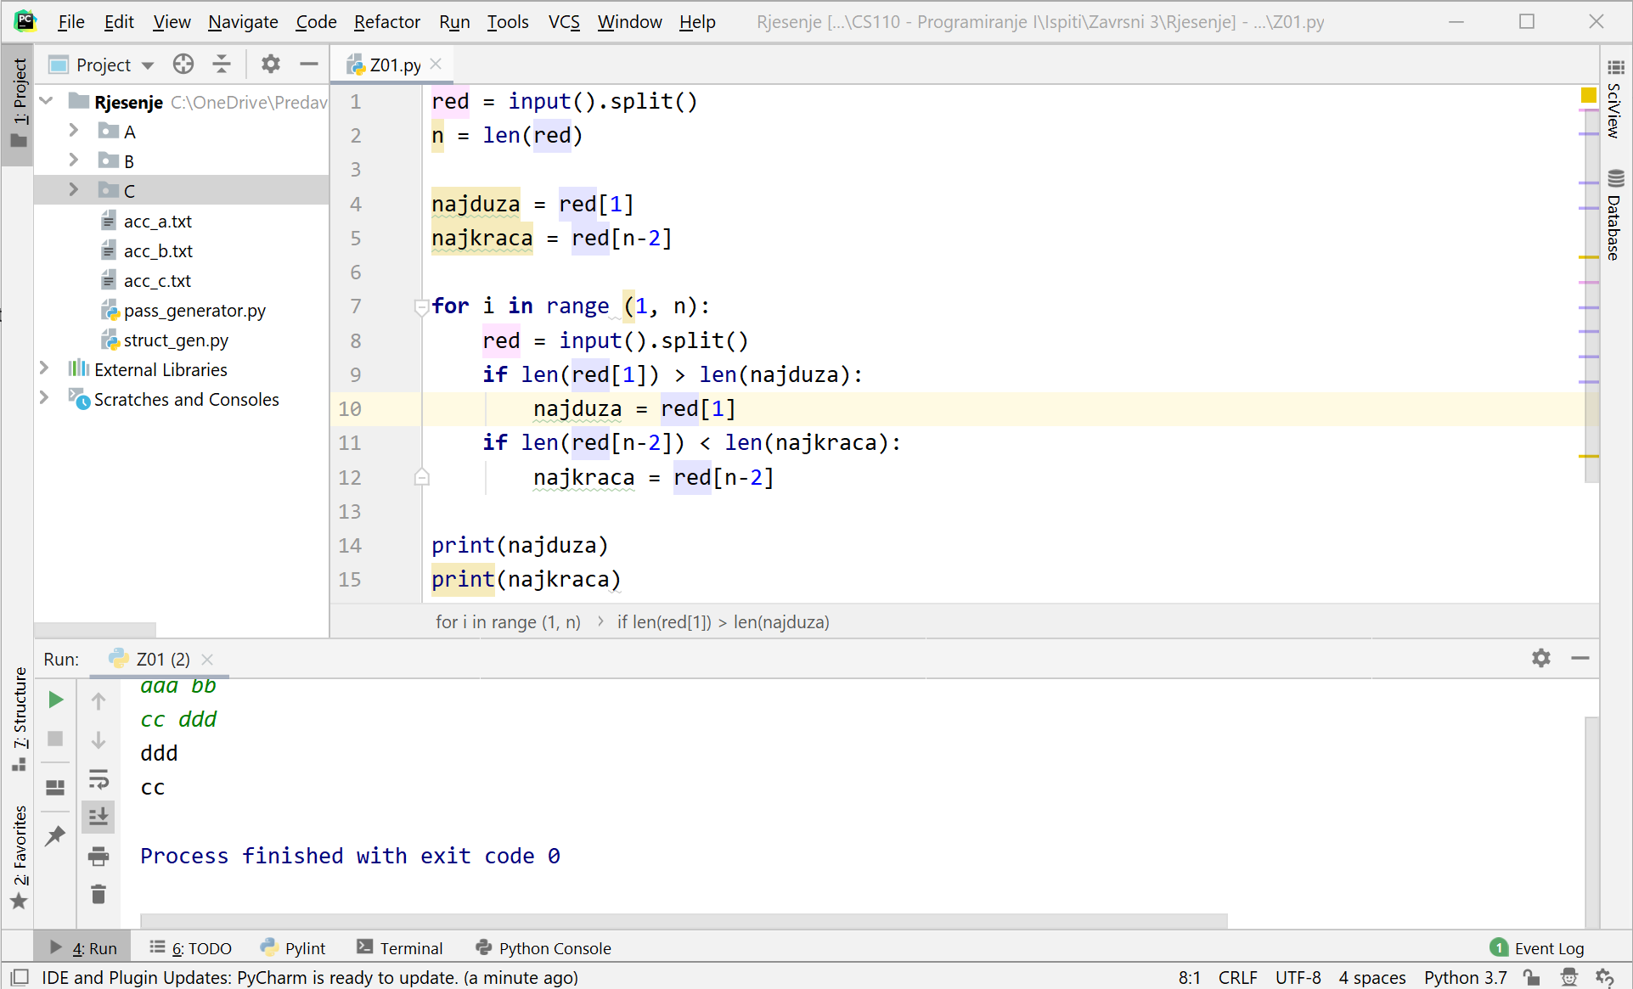Toggle scroll to end in Run console
The height and width of the screenshot is (989, 1633).
(x=99, y=817)
